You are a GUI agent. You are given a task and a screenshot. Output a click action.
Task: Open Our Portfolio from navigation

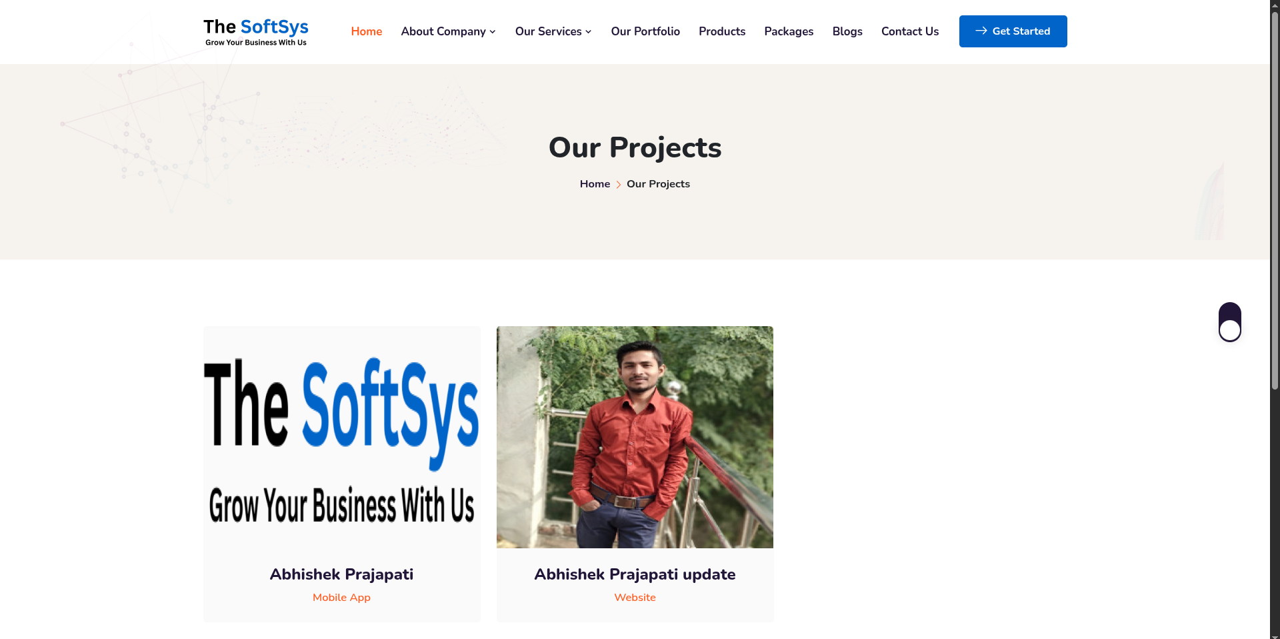pyautogui.click(x=645, y=31)
